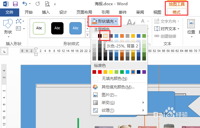The height and width of the screenshot is (128, 200).
Task: Pick the 灰色-25% 背景 2 swatch
Action: pos(105,36)
